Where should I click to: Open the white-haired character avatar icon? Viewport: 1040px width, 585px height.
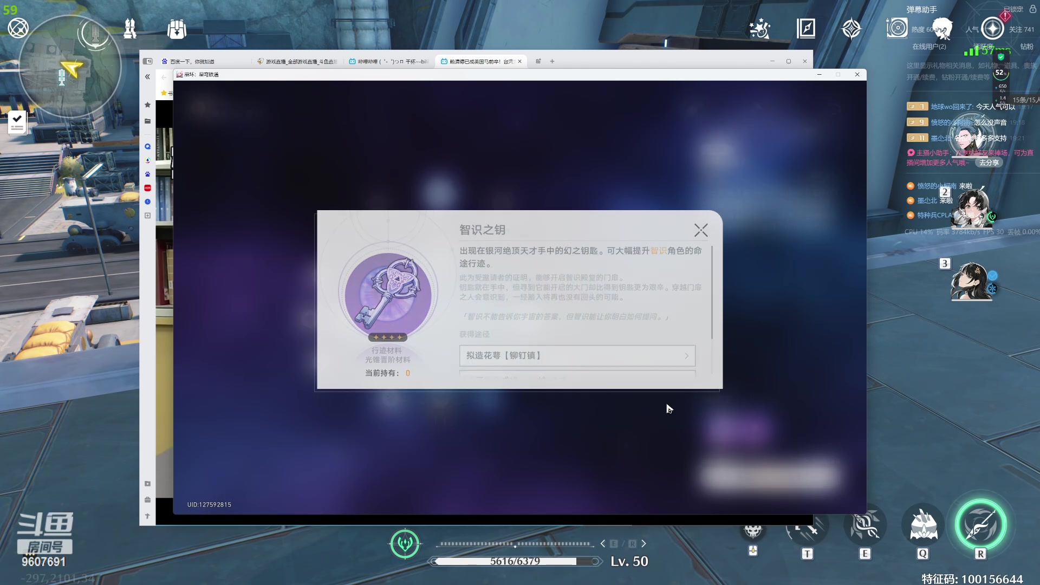(943, 28)
